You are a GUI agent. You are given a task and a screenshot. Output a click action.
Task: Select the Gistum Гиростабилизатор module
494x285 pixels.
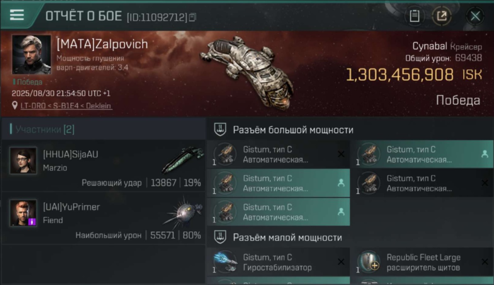(278, 262)
